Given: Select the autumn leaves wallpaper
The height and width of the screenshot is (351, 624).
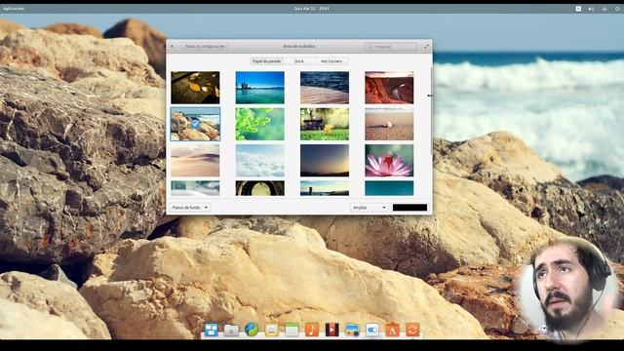Looking at the screenshot, I should click(x=195, y=88).
